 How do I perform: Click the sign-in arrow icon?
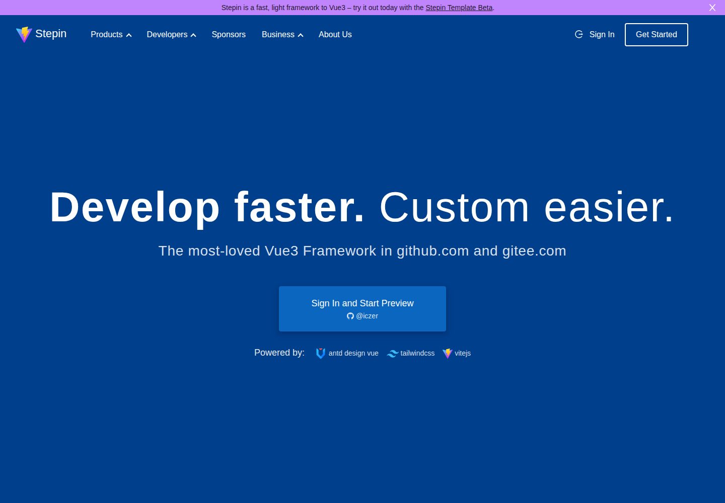[579, 34]
